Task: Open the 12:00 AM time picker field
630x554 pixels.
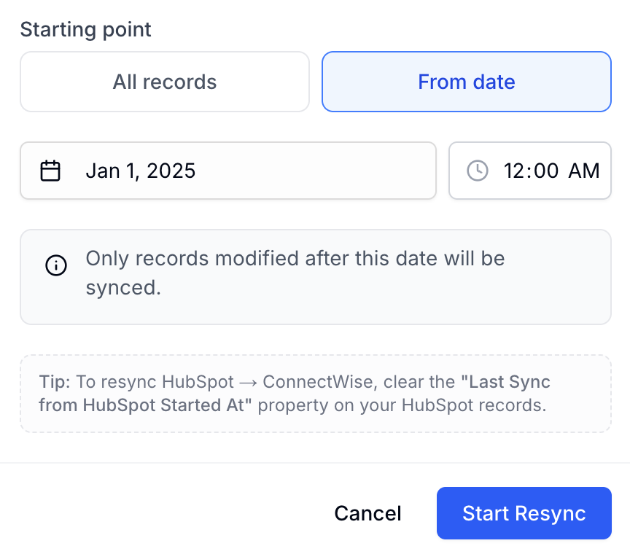Action: 530,171
